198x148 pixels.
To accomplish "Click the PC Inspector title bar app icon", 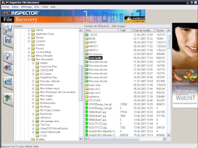I will coord(3,2).
